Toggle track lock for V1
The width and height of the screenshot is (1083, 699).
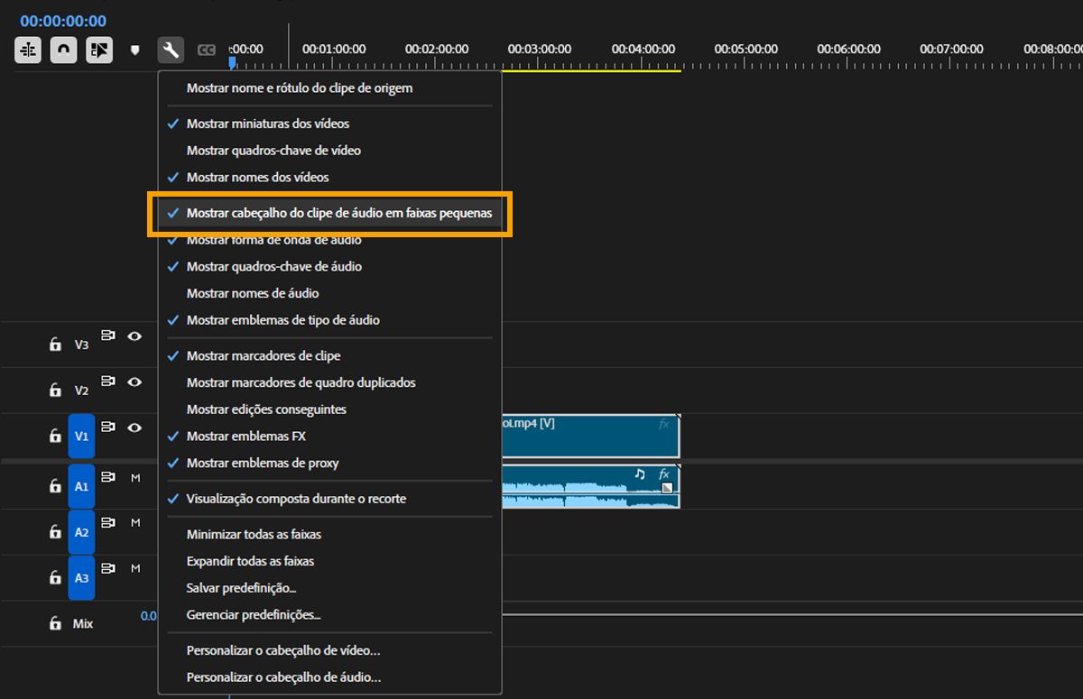tap(55, 436)
